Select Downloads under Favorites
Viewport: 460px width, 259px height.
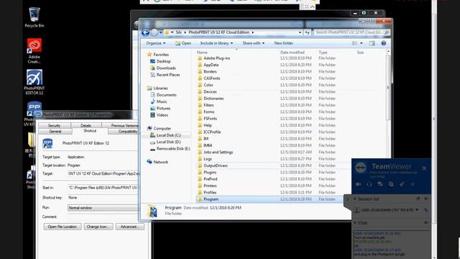click(166, 68)
